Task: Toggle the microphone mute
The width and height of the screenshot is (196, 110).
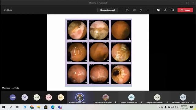Action: coord(165,10)
